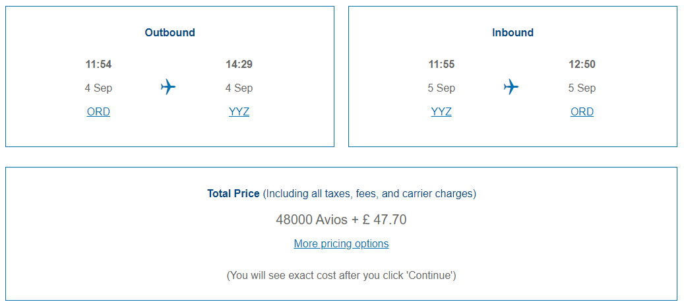Image resolution: width=684 pixels, height=308 pixels.
Task: Click the 11:54 outbound departure time
Action: click(x=98, y=65)
